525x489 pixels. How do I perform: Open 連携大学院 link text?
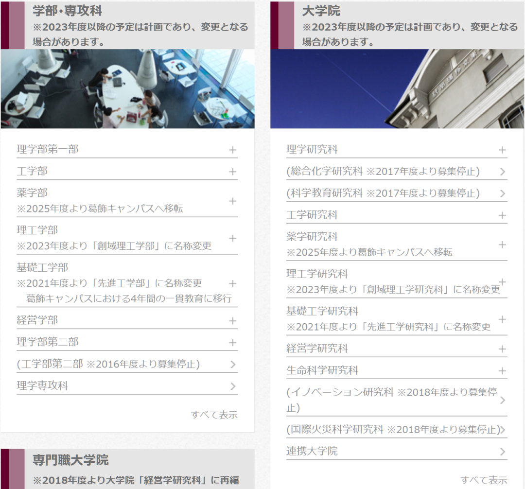click(312, 451)
